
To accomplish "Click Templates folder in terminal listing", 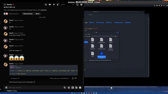I will tap(118, 22).
